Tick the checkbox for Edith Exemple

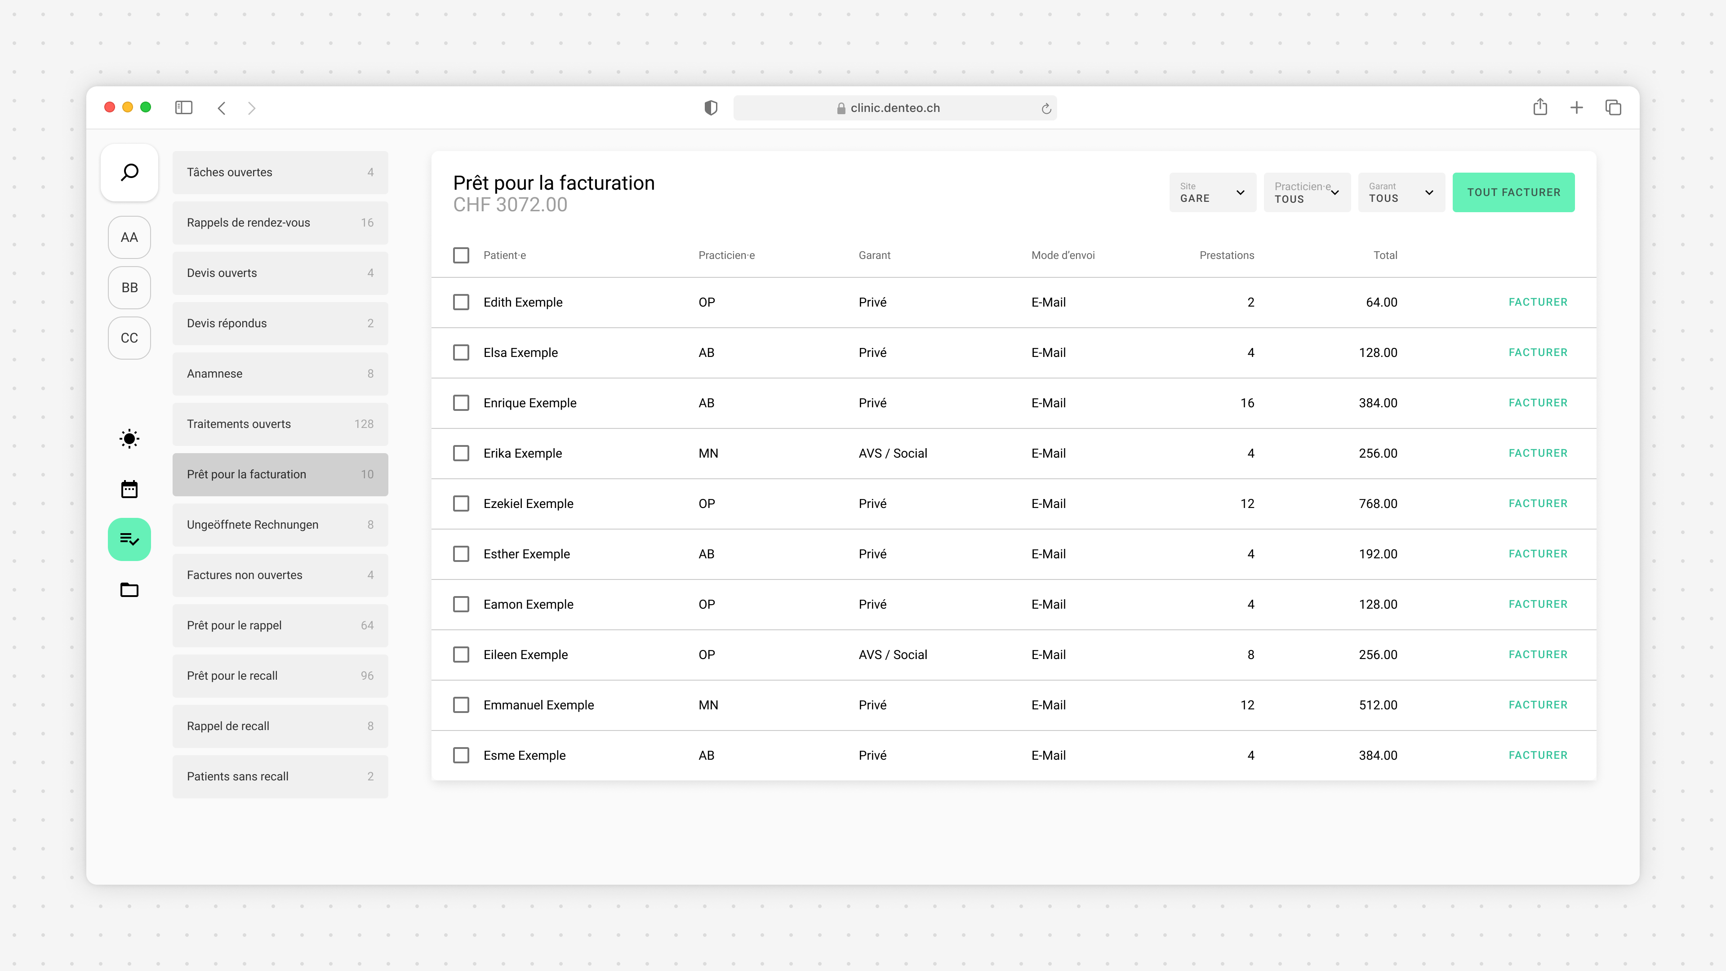(x=461, y=302)
